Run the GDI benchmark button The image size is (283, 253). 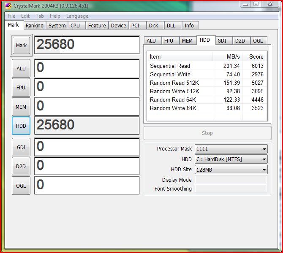point(21,147)
